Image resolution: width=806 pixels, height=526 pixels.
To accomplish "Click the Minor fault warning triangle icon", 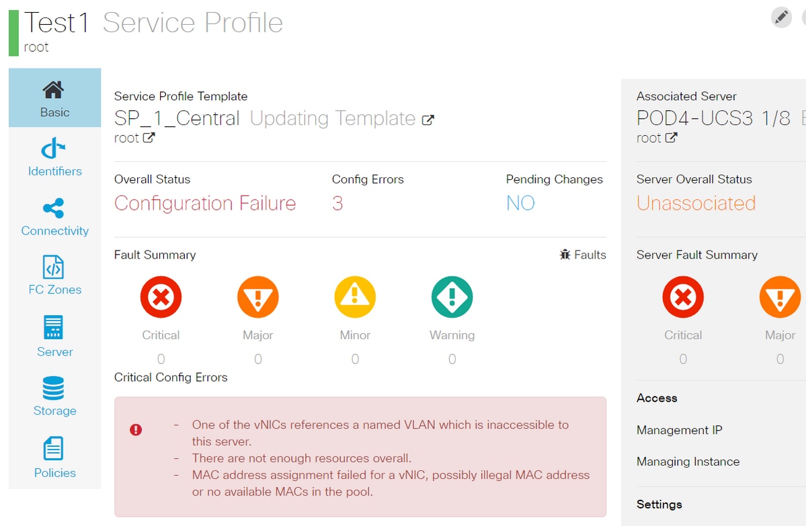I will [x=355, y=297].
